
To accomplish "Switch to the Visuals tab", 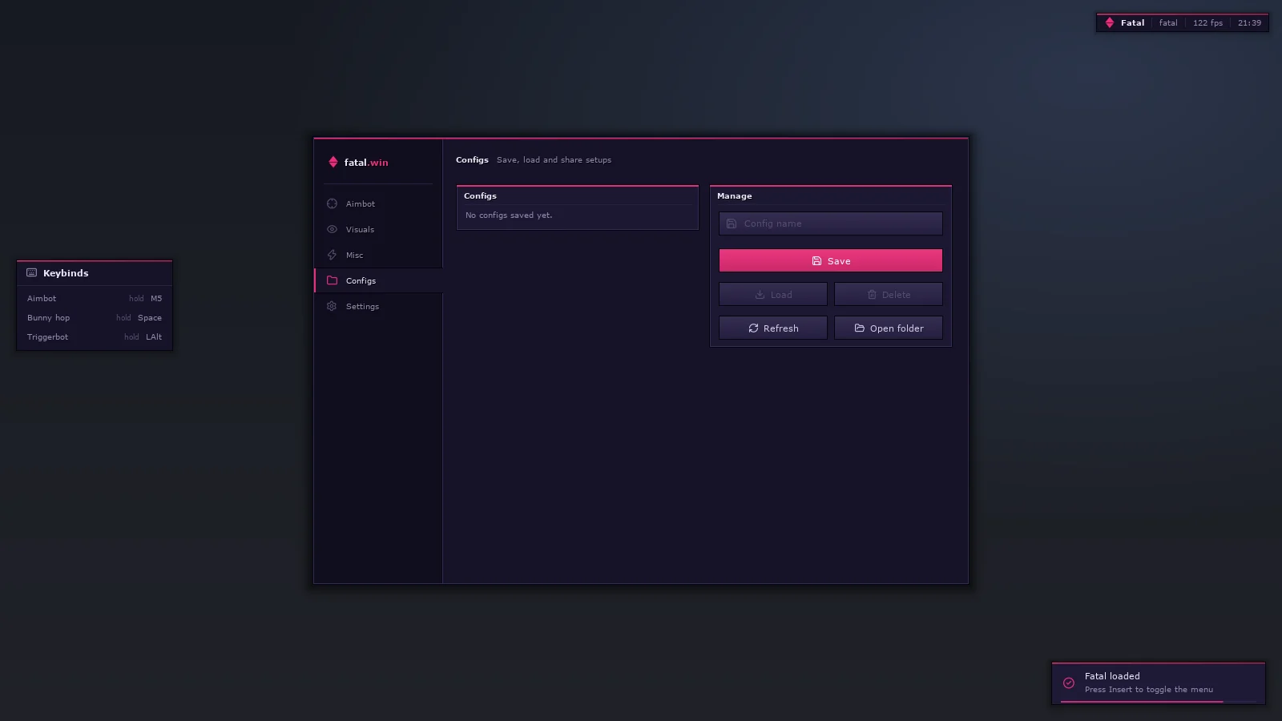I will point(378,229).
